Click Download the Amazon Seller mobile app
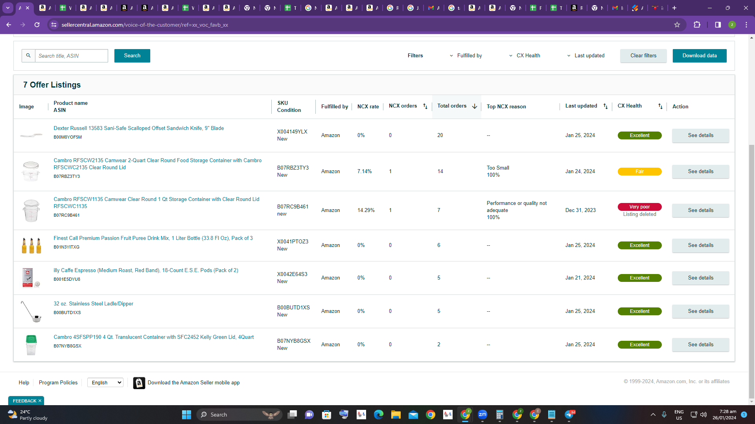Viewport: 755px width, 424px height. tap(193, 383)
